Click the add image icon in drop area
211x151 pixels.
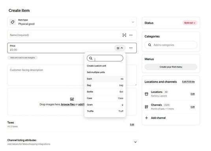tap(72, 99)
